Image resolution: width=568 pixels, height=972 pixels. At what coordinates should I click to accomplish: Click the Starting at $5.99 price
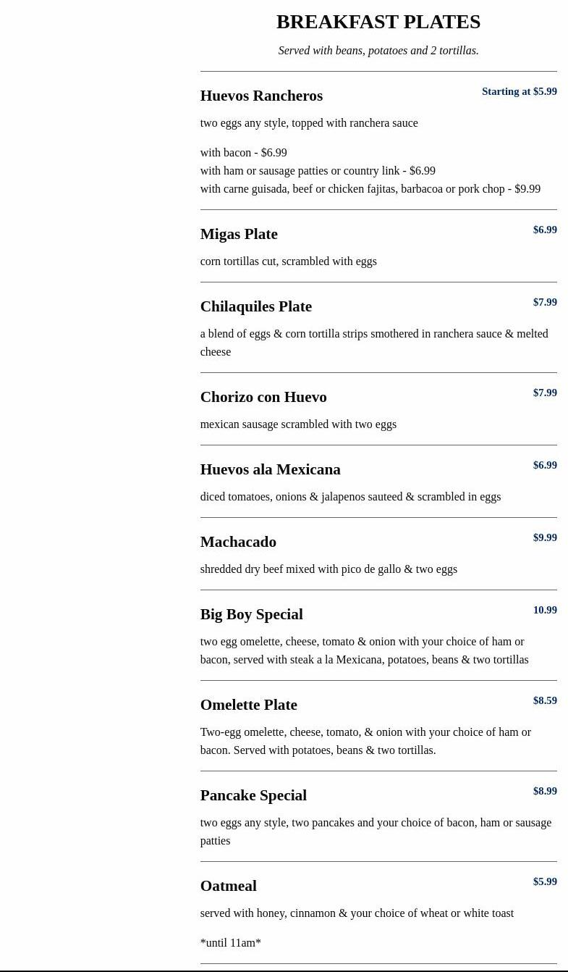click(519, 91)
